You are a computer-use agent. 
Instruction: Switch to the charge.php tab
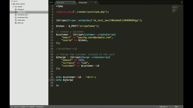(83, 3)
